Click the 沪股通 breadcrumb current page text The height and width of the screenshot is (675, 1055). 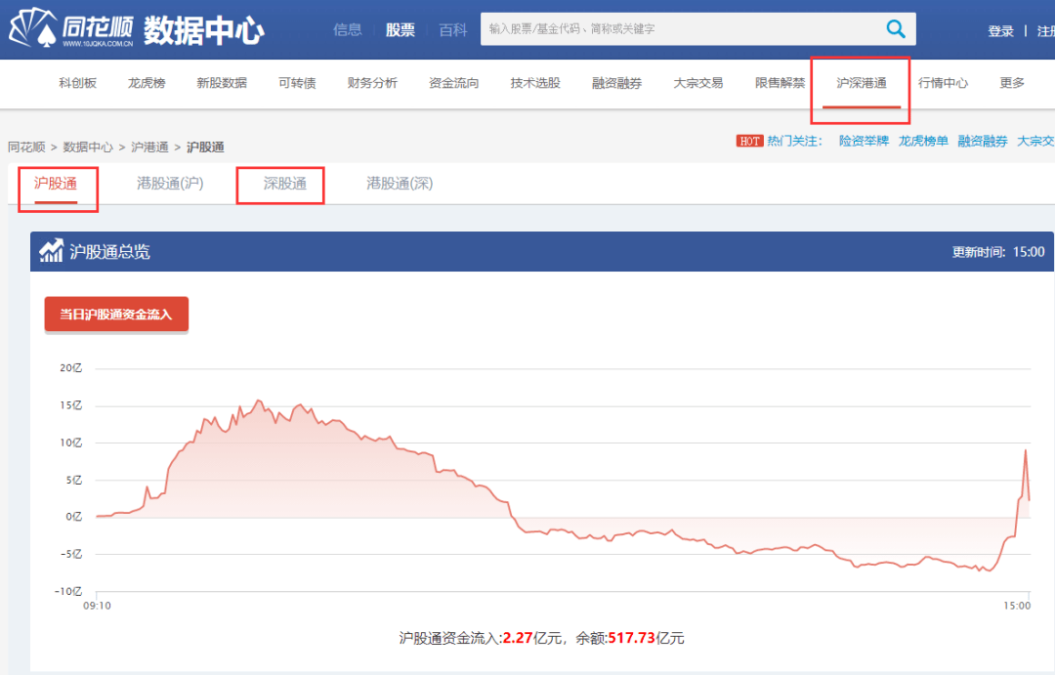[205, 147]
